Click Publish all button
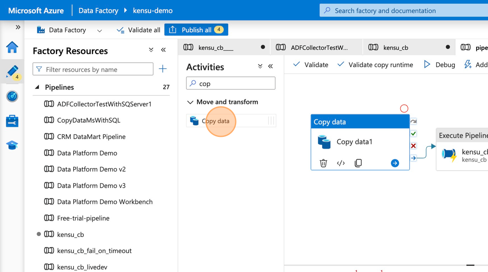 pos(196,30)
